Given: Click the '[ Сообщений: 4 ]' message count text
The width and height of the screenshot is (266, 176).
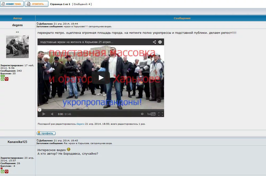Looking at the screenshot, I should pos(82,4).
